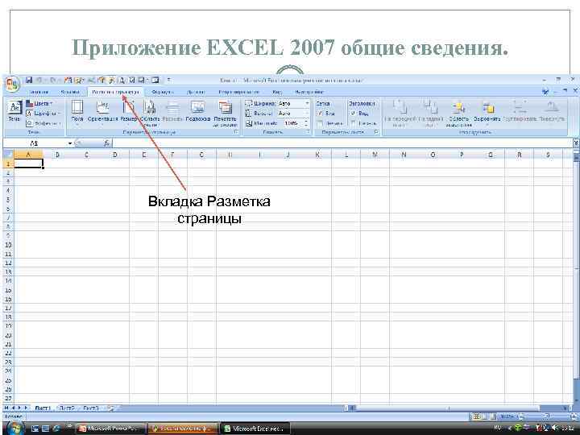Open the Align (Выровнять) button

487,112
